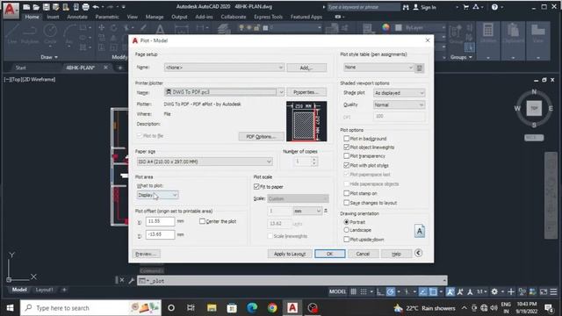Open the Shade plot As displayed dropdown
562x316 pixels.
tap(399, 93)
